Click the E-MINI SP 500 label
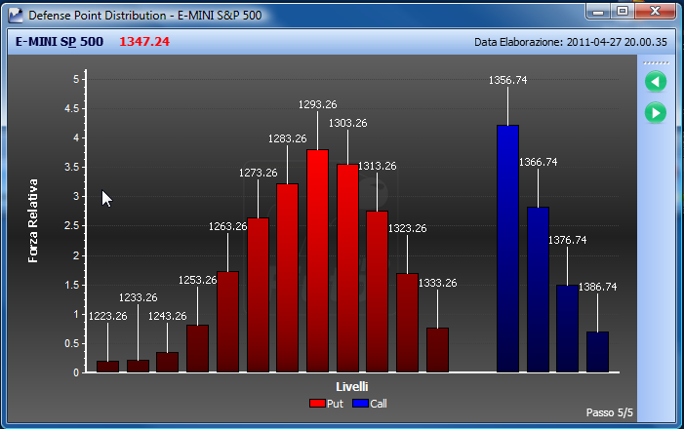 pyautogui.click(x=60, y=41)
